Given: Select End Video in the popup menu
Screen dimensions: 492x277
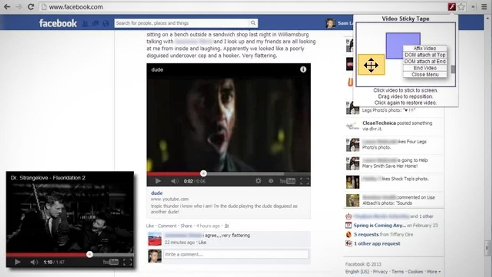Looking at the screenshot, I should coord(425,68).
